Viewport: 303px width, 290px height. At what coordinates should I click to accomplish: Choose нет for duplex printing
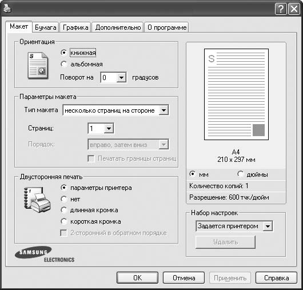point(70,199)
